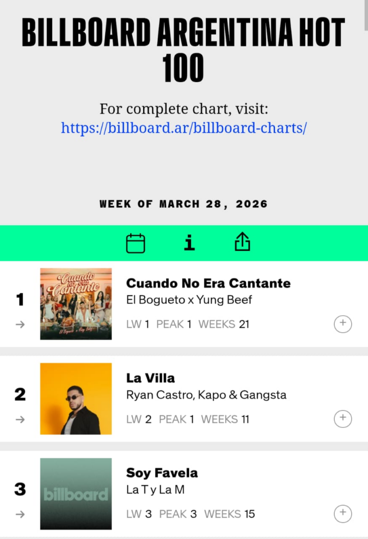Viewport: 368px width, 539px height.
Task: Open the calendar date picker icon
Action: (x=135, y=243)
